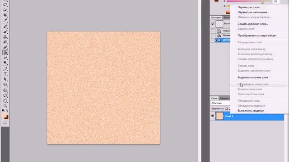Select the history snapshot thumbnail
Screen dimensions: 289x162
tap(219, 24)
